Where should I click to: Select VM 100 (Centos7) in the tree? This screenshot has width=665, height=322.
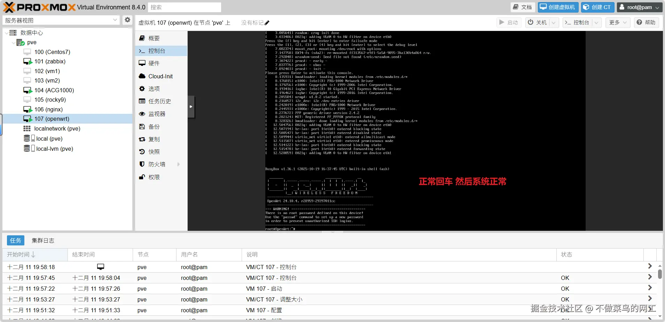click(52, 52)
